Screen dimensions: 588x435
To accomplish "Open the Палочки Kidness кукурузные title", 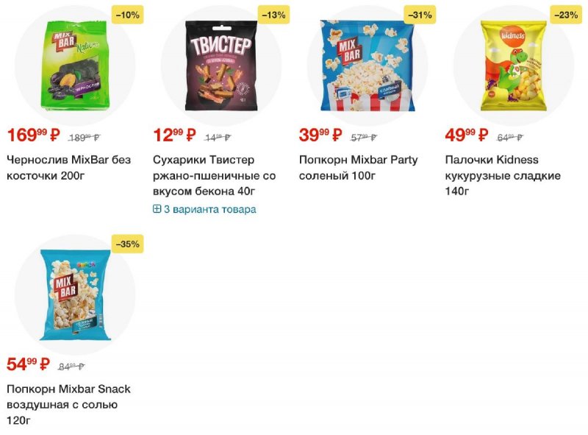I will (x=503, y=175).
